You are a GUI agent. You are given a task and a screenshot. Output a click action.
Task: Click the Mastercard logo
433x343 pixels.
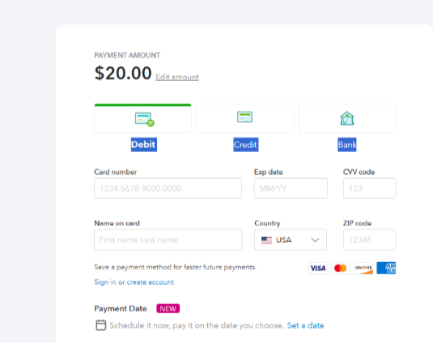(341, 269)
